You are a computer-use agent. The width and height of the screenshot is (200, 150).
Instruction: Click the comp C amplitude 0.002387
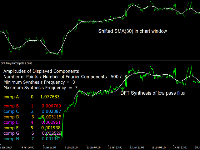click(x=51, y=111)
